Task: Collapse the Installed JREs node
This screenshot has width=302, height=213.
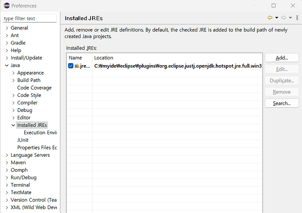Action: tap(13, 125)
